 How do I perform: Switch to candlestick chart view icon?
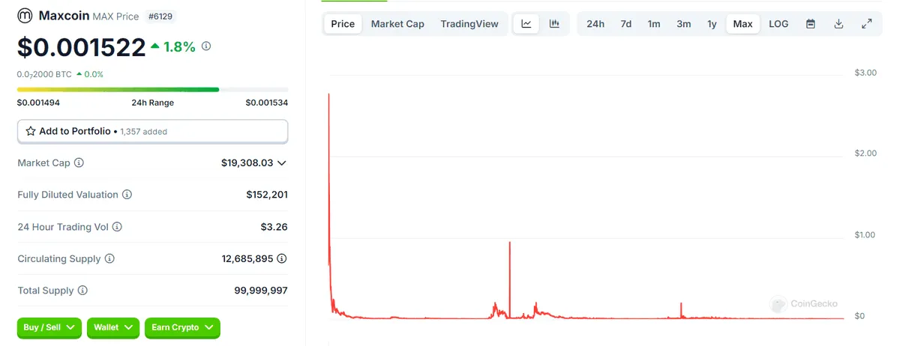pyautogui.click(x=554, y=24)
